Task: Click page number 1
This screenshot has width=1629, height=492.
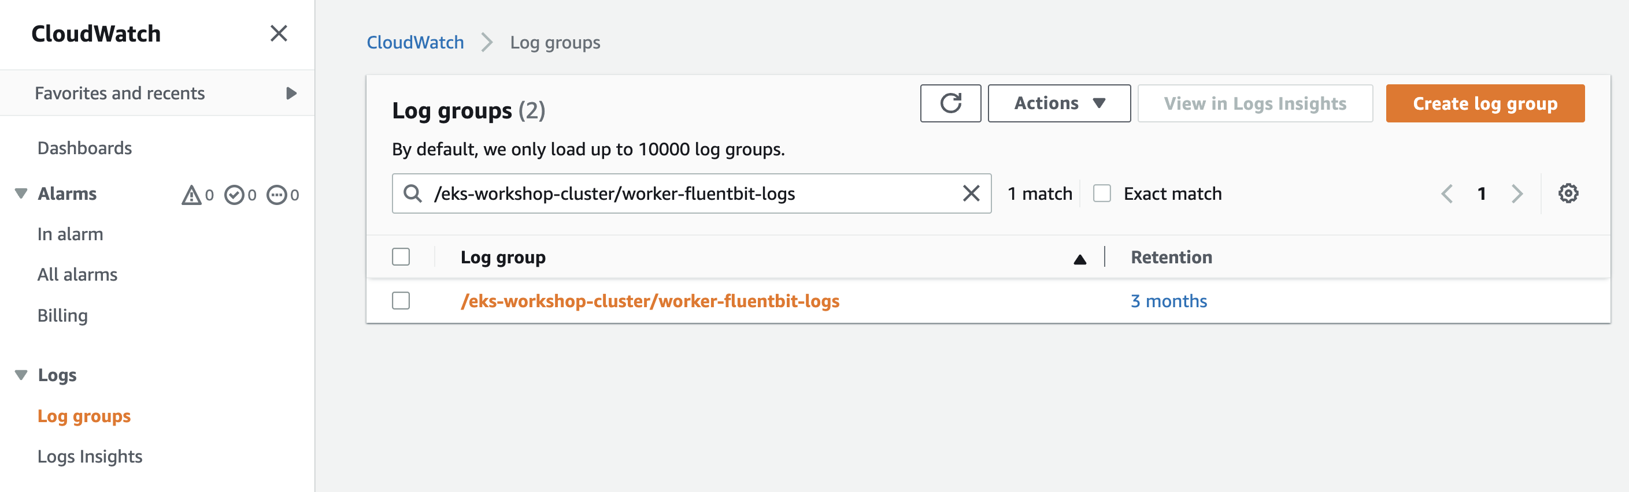Action: (1482, 193)
